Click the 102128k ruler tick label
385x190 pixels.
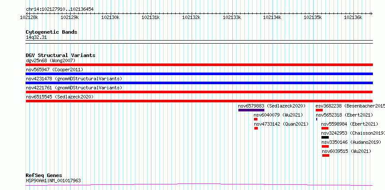29,17
